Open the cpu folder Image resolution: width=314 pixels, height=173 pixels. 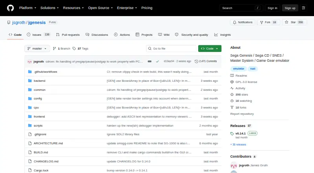tap(36, 108)
